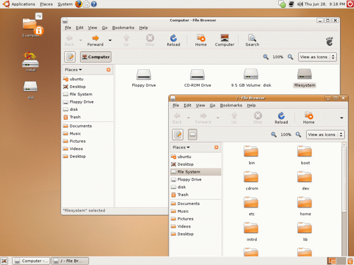Toggle text location bar in / File Browser
The image size is (354, 265).
pos(178,135)
